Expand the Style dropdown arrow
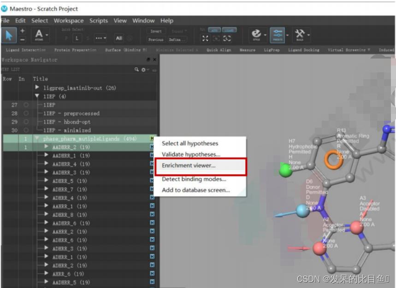The image size is (396, 288). tap(265, 35)
